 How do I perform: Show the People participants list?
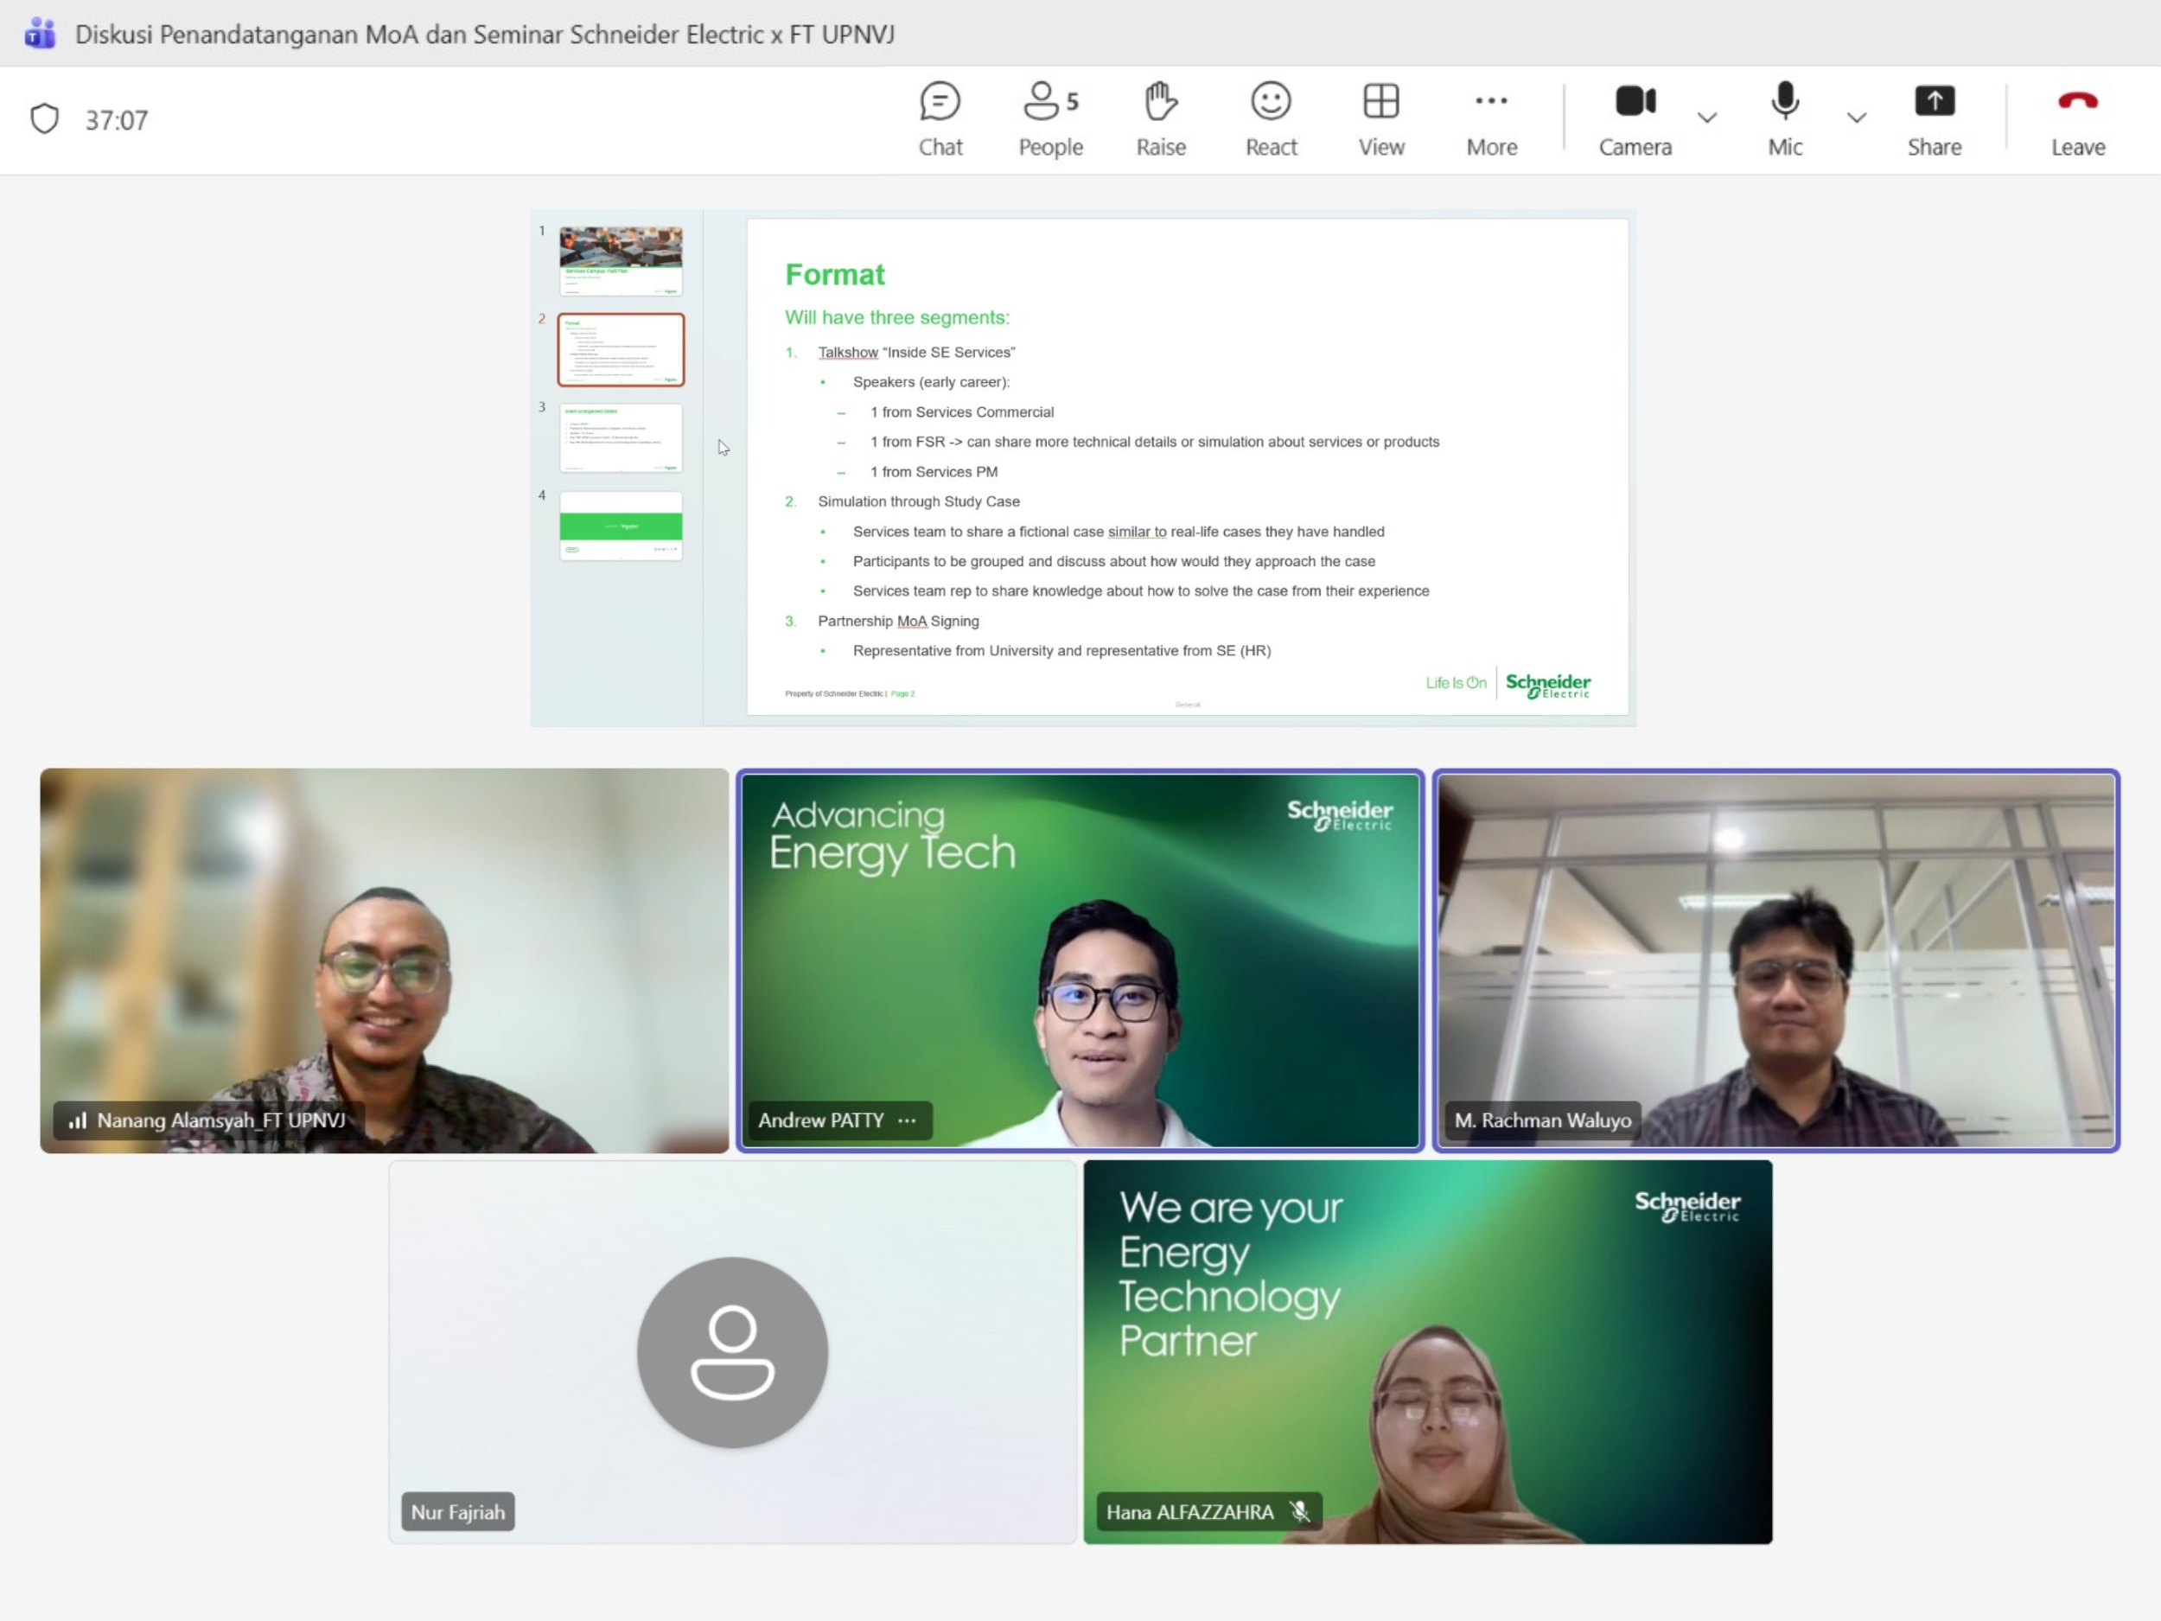[x=1050, y=119]
